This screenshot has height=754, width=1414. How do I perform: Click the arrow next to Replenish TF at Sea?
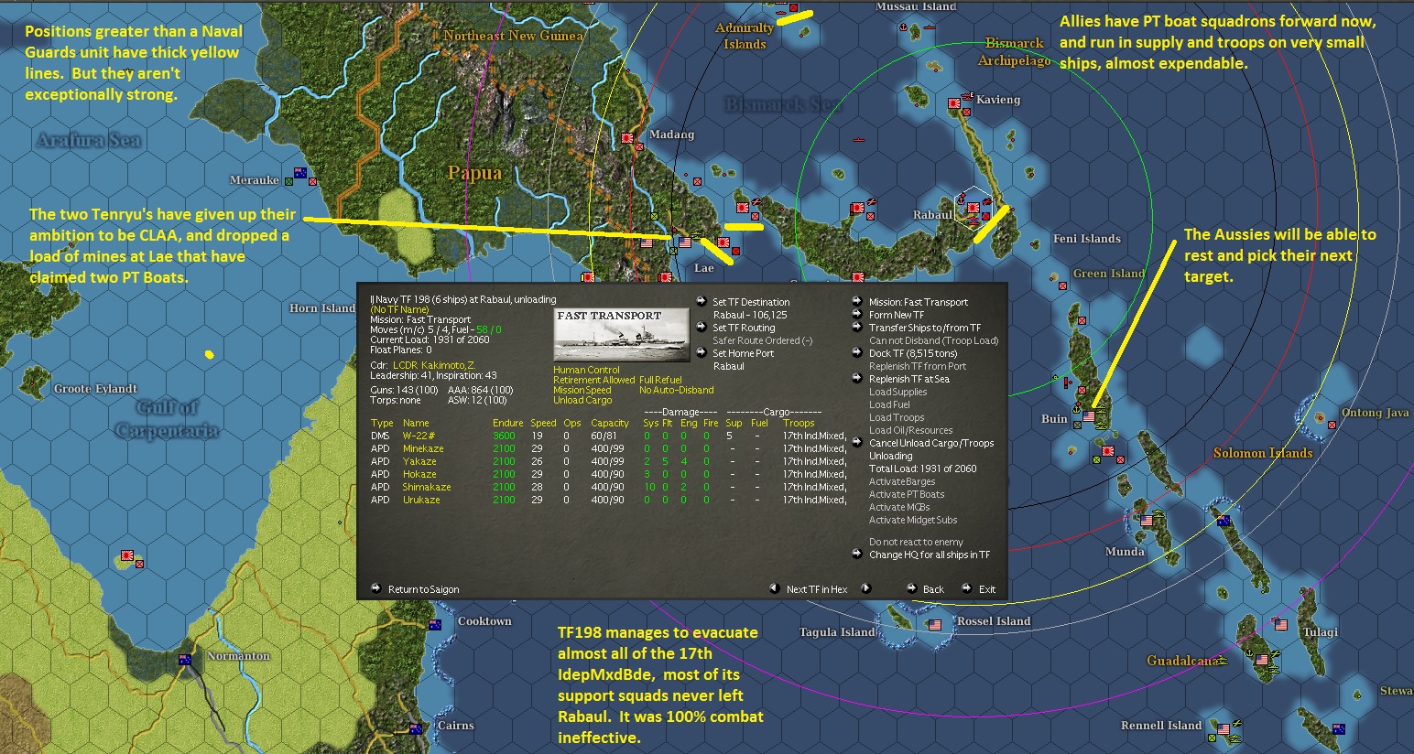pos(857,378)
